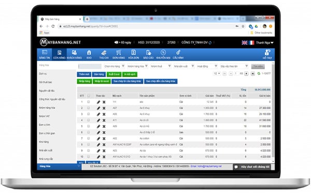The height and width of the screenshot is (194, 311).
Task: Check the checkbox for row 6
Action: (x=89, y=132)
